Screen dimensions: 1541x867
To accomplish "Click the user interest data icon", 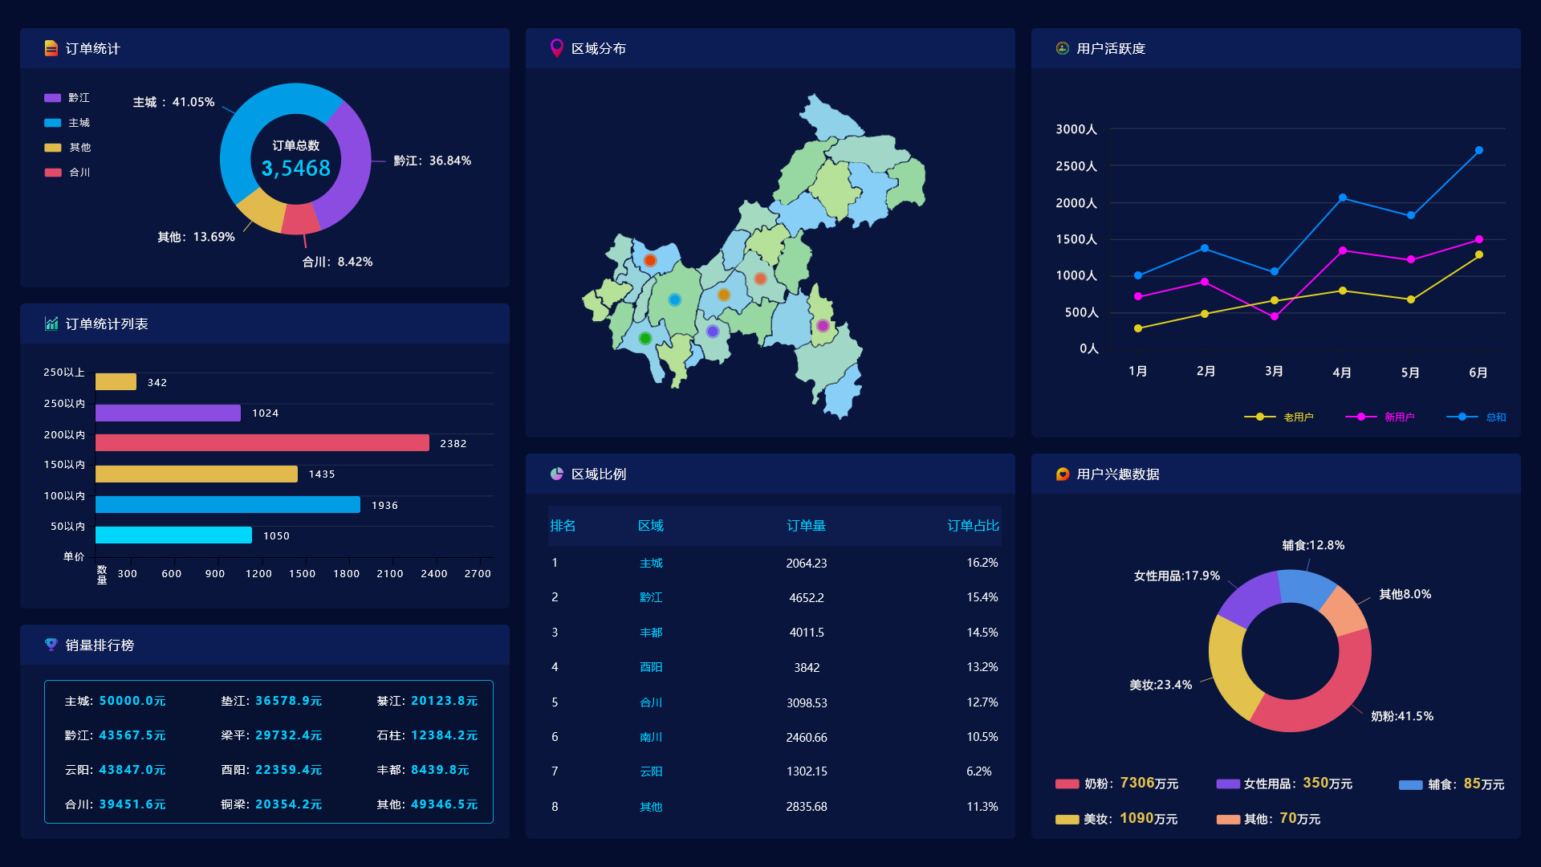I will tap(1062, 474).
